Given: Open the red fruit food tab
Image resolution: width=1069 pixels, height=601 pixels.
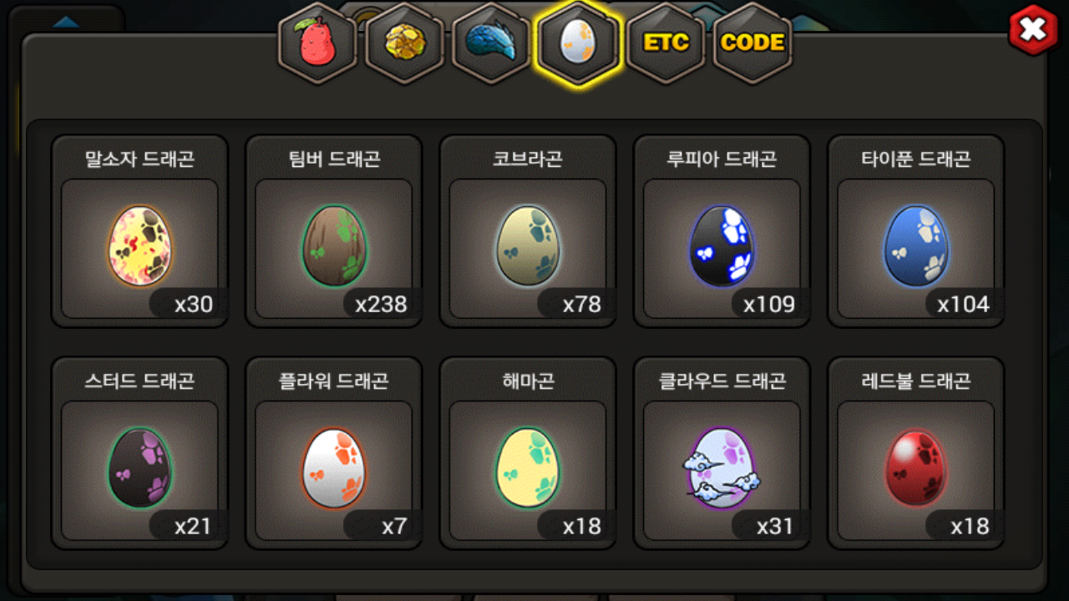Looking at the screenshot, I should point(317,43).
